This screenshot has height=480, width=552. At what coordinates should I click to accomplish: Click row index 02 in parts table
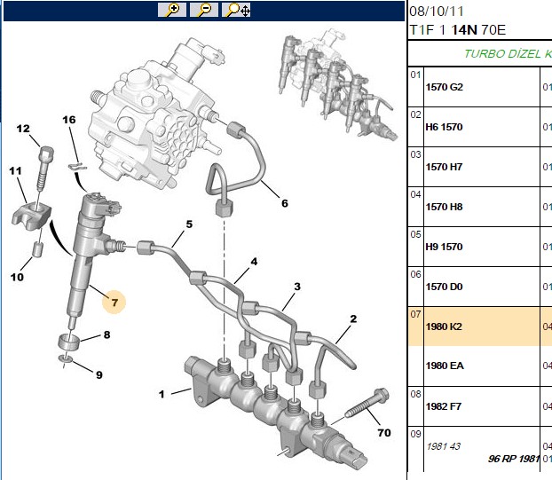tap(415, 114)
